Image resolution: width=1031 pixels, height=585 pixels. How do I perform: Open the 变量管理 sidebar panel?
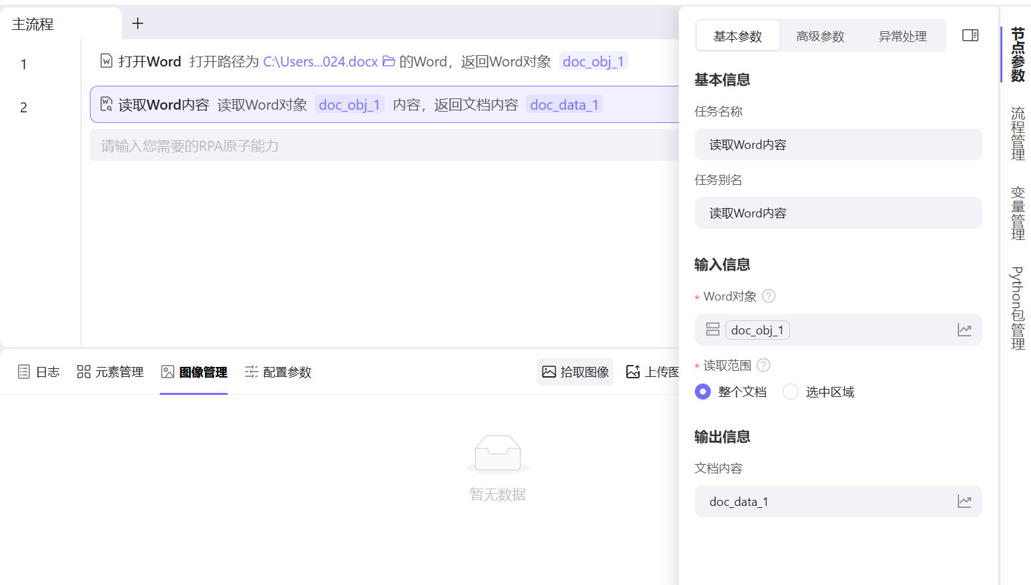point(1017,213)
